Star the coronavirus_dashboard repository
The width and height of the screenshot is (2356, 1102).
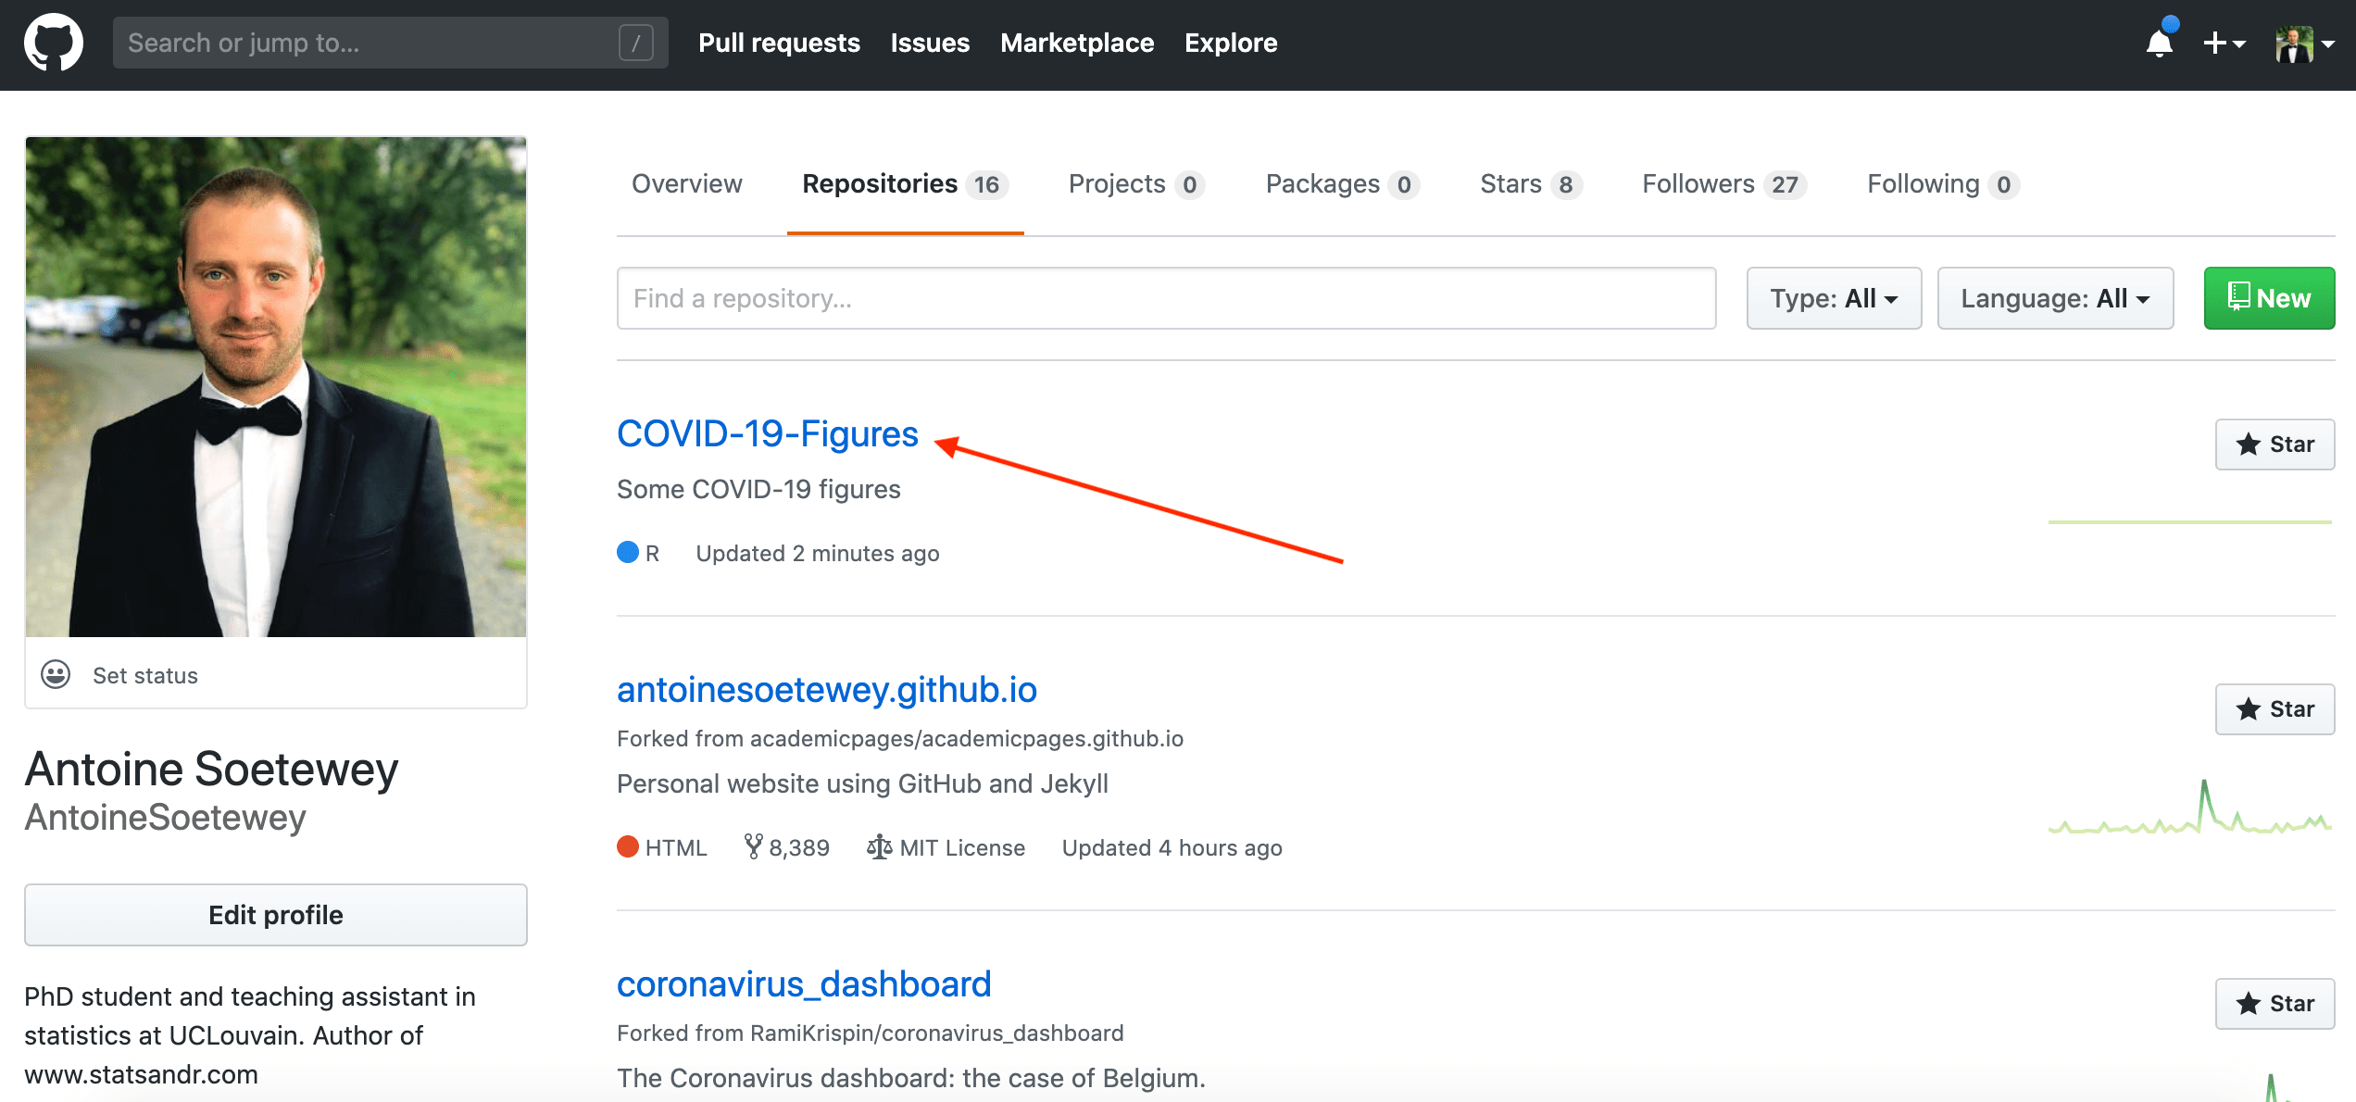click(x=2275, y=1003)
